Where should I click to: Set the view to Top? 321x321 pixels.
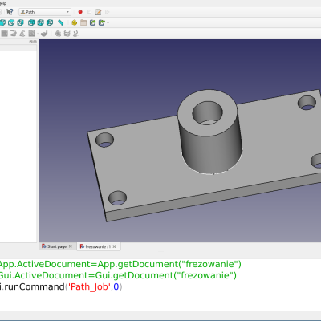[x=11, y=22]
